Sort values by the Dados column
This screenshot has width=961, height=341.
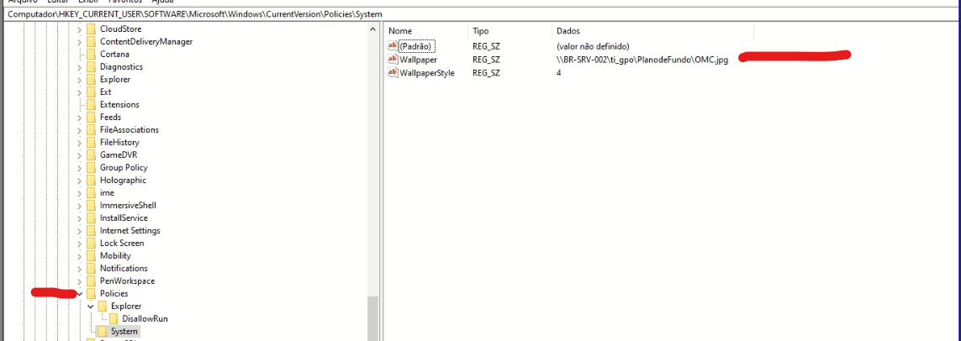652,30
